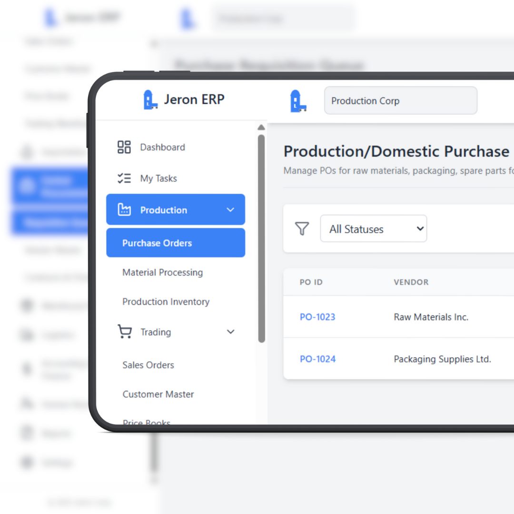Image resolution: width=514 pixels, height=514 pixels.
Task: Click the Trading shopping cart icon
Action: [x=125, y=332]
